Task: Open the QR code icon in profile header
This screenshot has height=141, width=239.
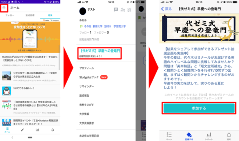Action: tap(129, 10)
